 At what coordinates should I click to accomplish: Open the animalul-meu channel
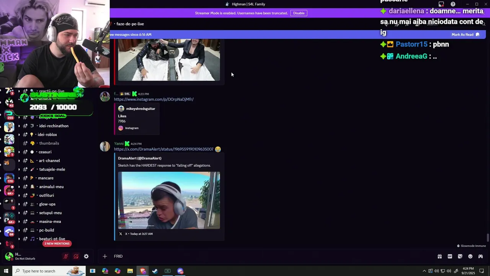pos(51,187)
